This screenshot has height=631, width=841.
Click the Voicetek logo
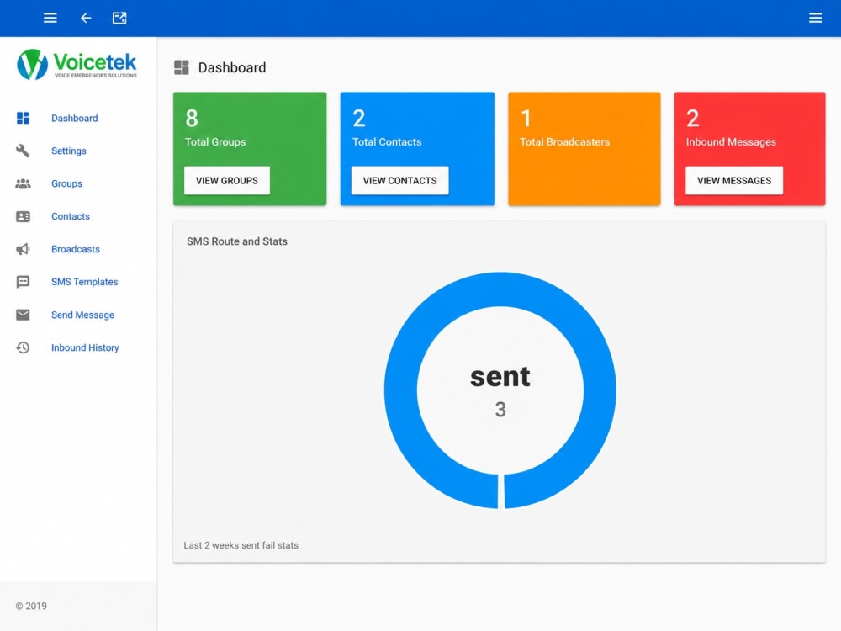point(77,65)
